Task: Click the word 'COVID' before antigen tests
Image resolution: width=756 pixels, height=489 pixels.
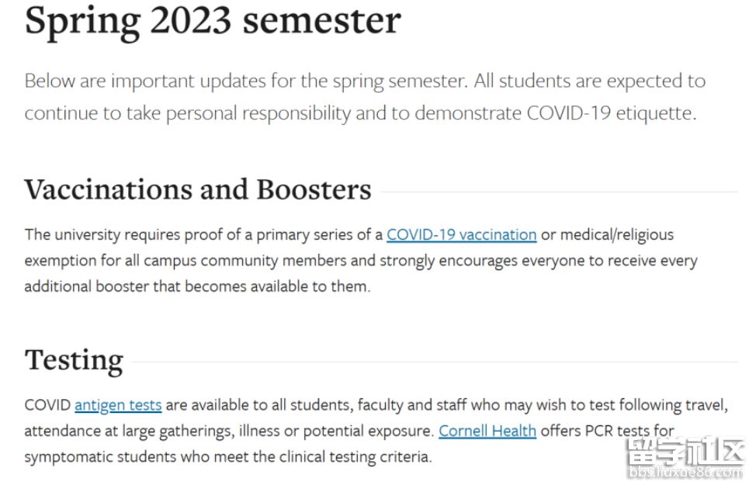Action: point(47,405)
